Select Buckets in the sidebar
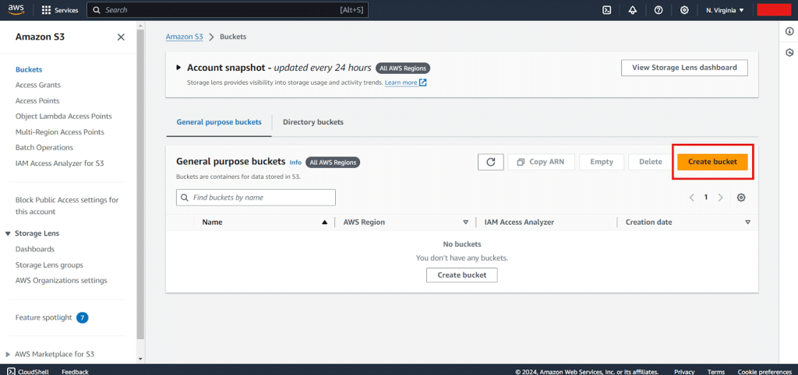 pos(29,69)
